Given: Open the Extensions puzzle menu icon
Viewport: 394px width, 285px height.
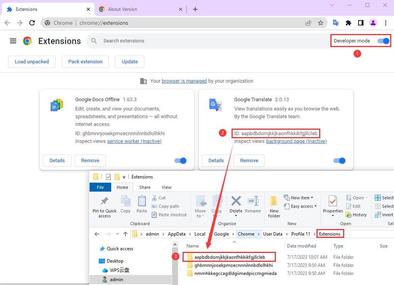Looking at the screenshot, I should click(348, 23).
